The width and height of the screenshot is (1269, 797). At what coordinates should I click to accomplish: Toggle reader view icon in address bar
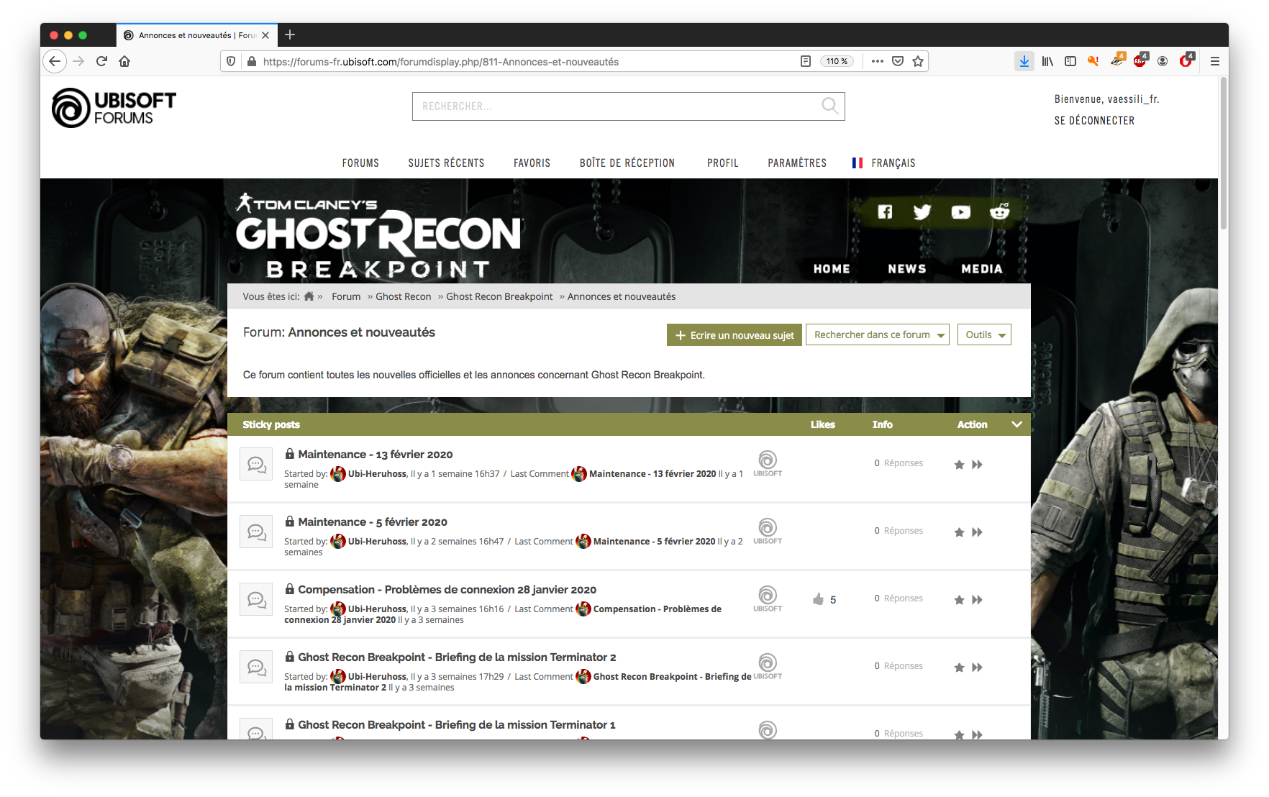tap(806, 61)
